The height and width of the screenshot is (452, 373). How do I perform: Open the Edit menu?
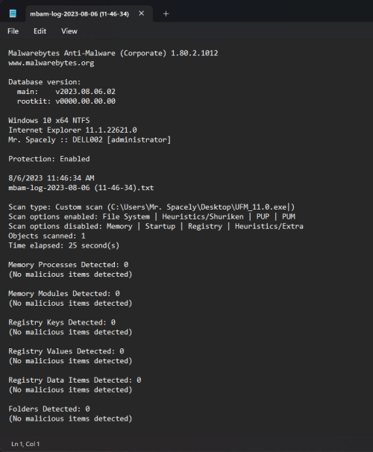pyautogui.click(x=40, y=31)
